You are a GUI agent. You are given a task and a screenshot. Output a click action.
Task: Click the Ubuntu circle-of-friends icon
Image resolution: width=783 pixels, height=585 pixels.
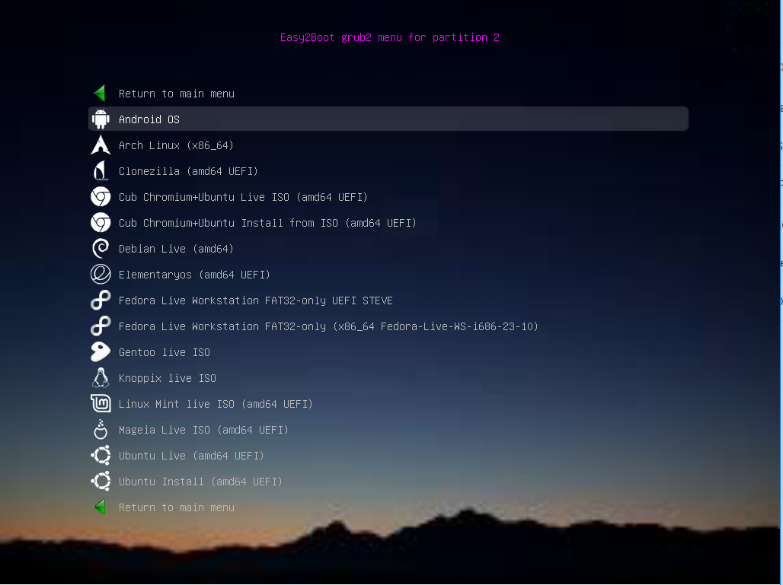pyautogui.click(x=100, y=455)
